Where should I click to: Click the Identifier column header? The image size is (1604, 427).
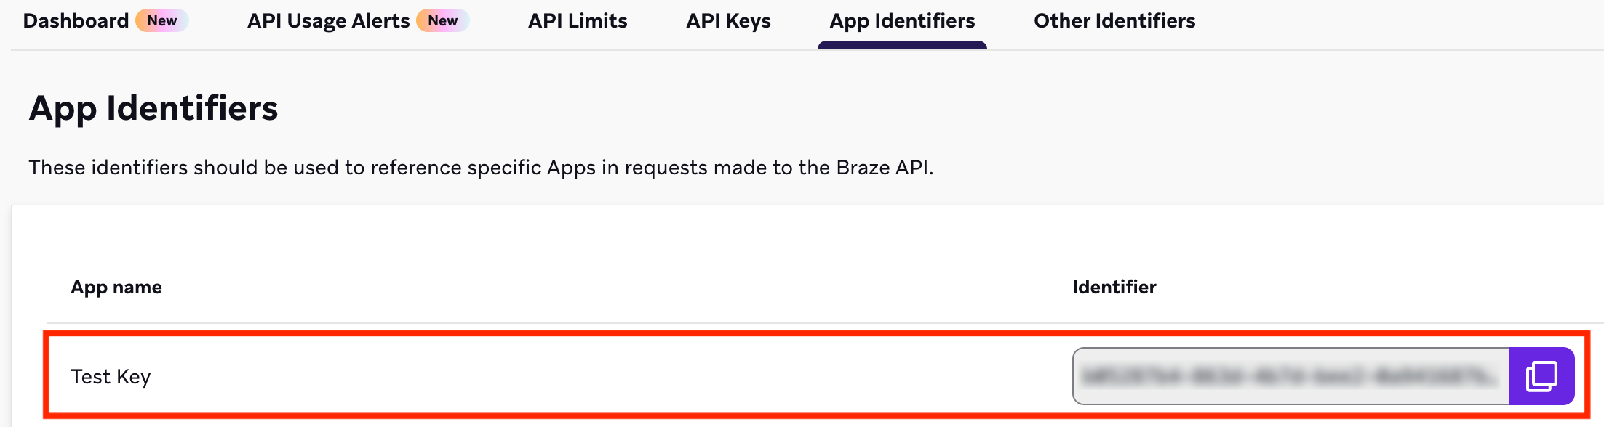[1114, 287]
